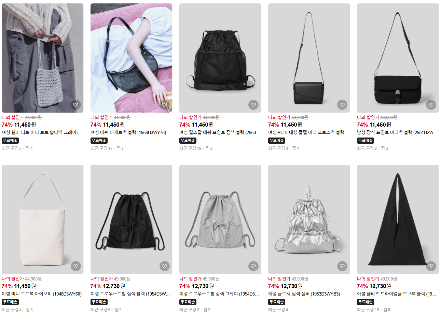View the glossy silver gym sack photo
Screen dimensions: 441x316
pyautogui.click(x=309, y=219)
